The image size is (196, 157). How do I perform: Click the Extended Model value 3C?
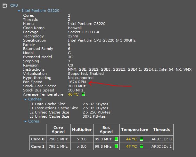70,57
